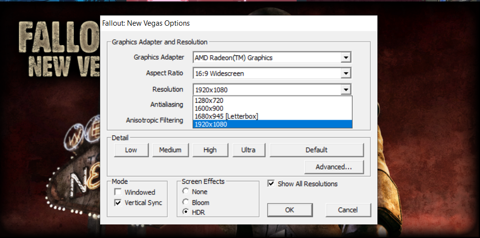The image size is (480, 238).
Task: Enable the Windowed mode checkbox
Action: pyautogui.click(x=118, y=192)
